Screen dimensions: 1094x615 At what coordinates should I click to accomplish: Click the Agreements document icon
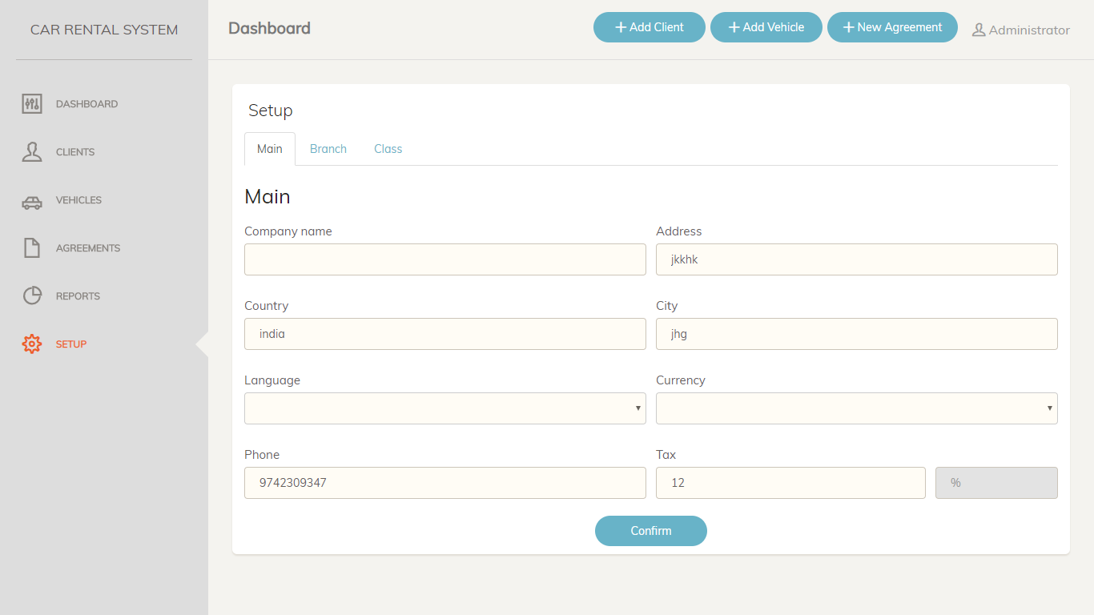point(32,248)
